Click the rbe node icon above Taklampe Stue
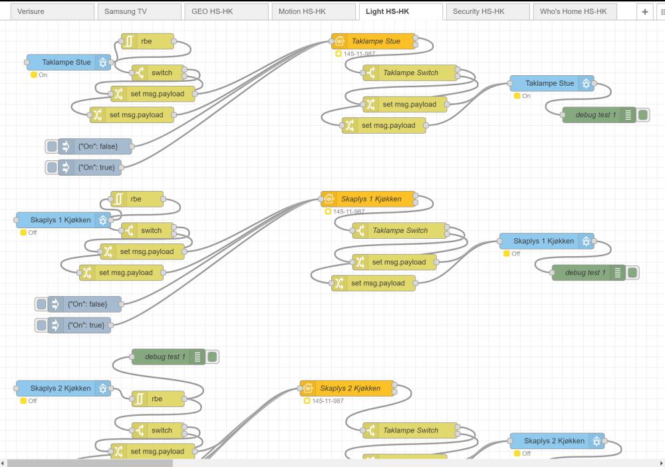Viewport: 665px width, 467px height. 129,41
